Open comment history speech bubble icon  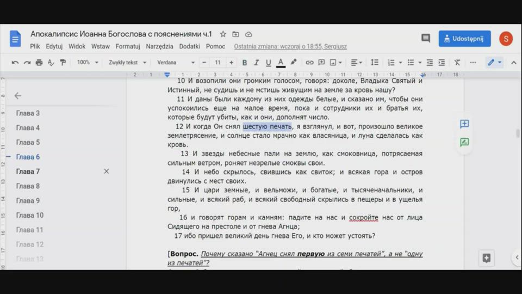click(x=426, y=38)
